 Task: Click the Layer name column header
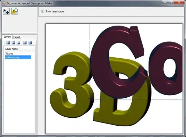coord(18,49)
